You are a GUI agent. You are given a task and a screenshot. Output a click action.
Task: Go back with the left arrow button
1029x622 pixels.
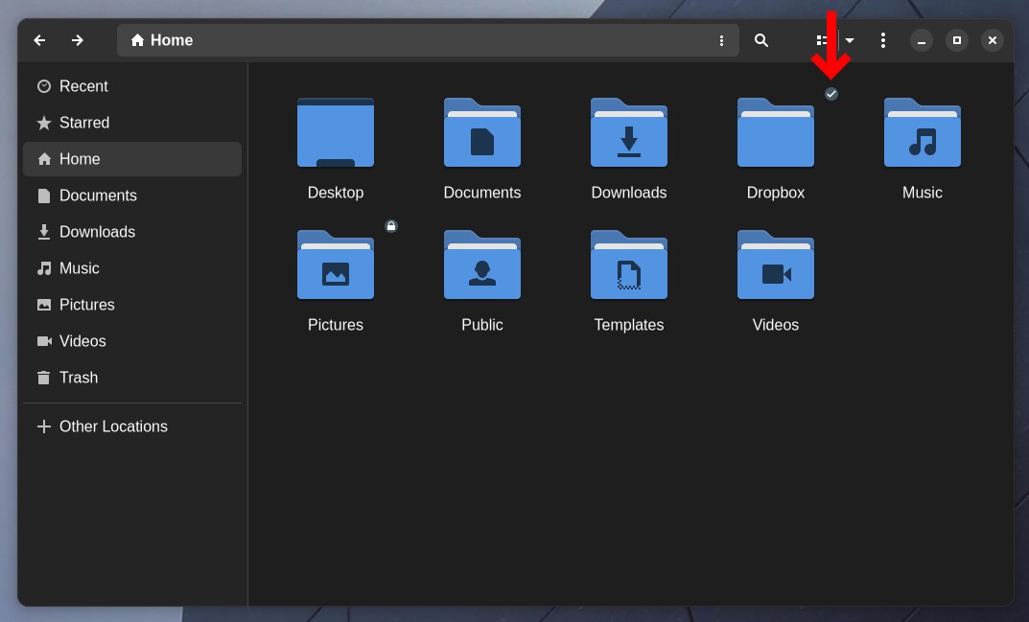point(39,40)
